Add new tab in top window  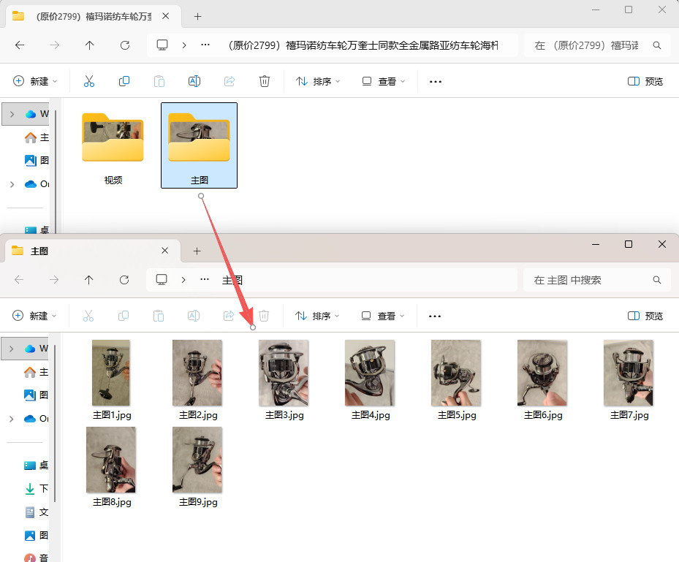(x=197, y=17)
